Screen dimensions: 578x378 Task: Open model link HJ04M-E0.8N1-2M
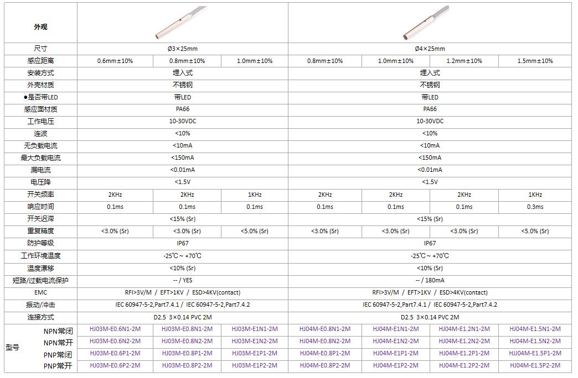325,329
